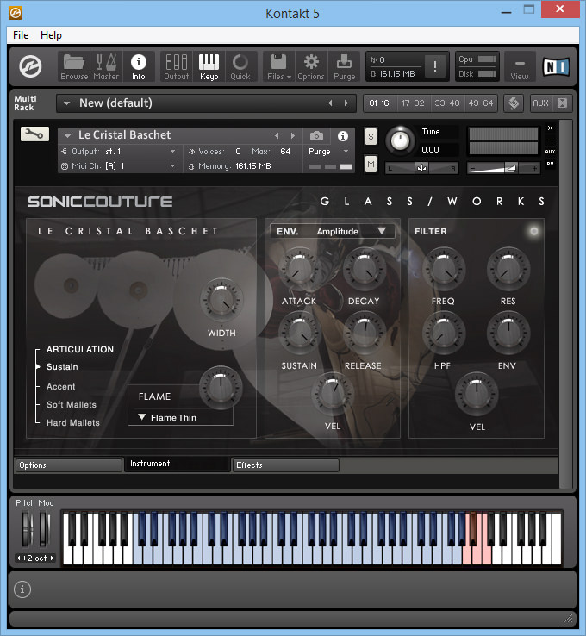Remove the instrument with the X button
586x636 pixels.
point(551,128)
